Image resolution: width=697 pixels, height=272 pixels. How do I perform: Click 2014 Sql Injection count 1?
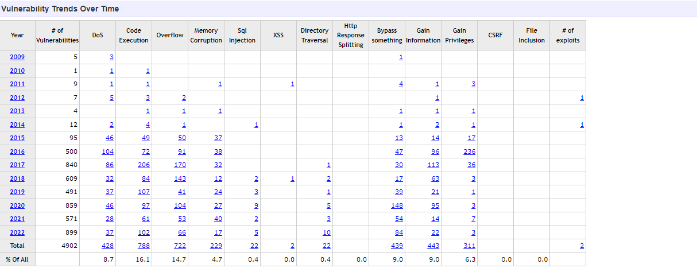coord(257,125)
